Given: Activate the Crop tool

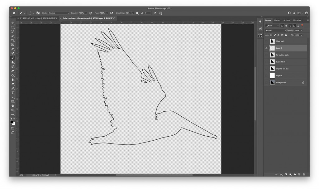Looking at the screenshot, I should click(x=13, y=40).
